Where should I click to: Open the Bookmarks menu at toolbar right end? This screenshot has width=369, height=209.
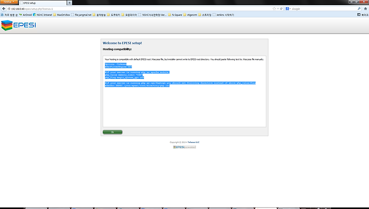(x=363, y=14)
